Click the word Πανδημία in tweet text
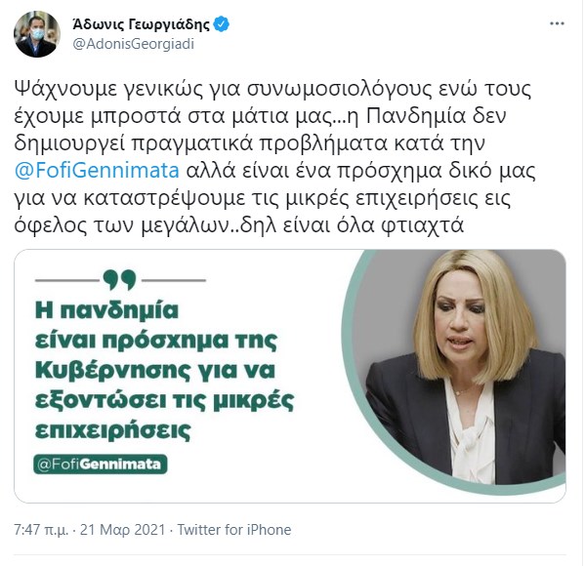585x566 pixels. [416, 116]
